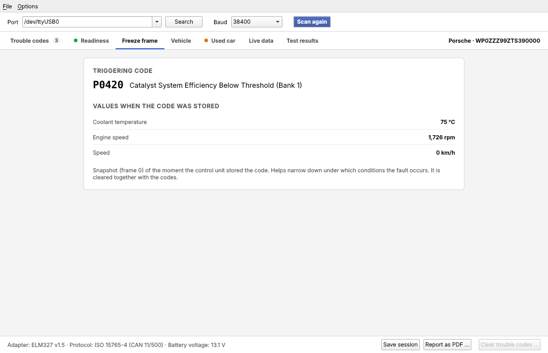The width and height of the screenshot is (548, 353).
Task: Click the Port path input field
Action: point(87,22)
